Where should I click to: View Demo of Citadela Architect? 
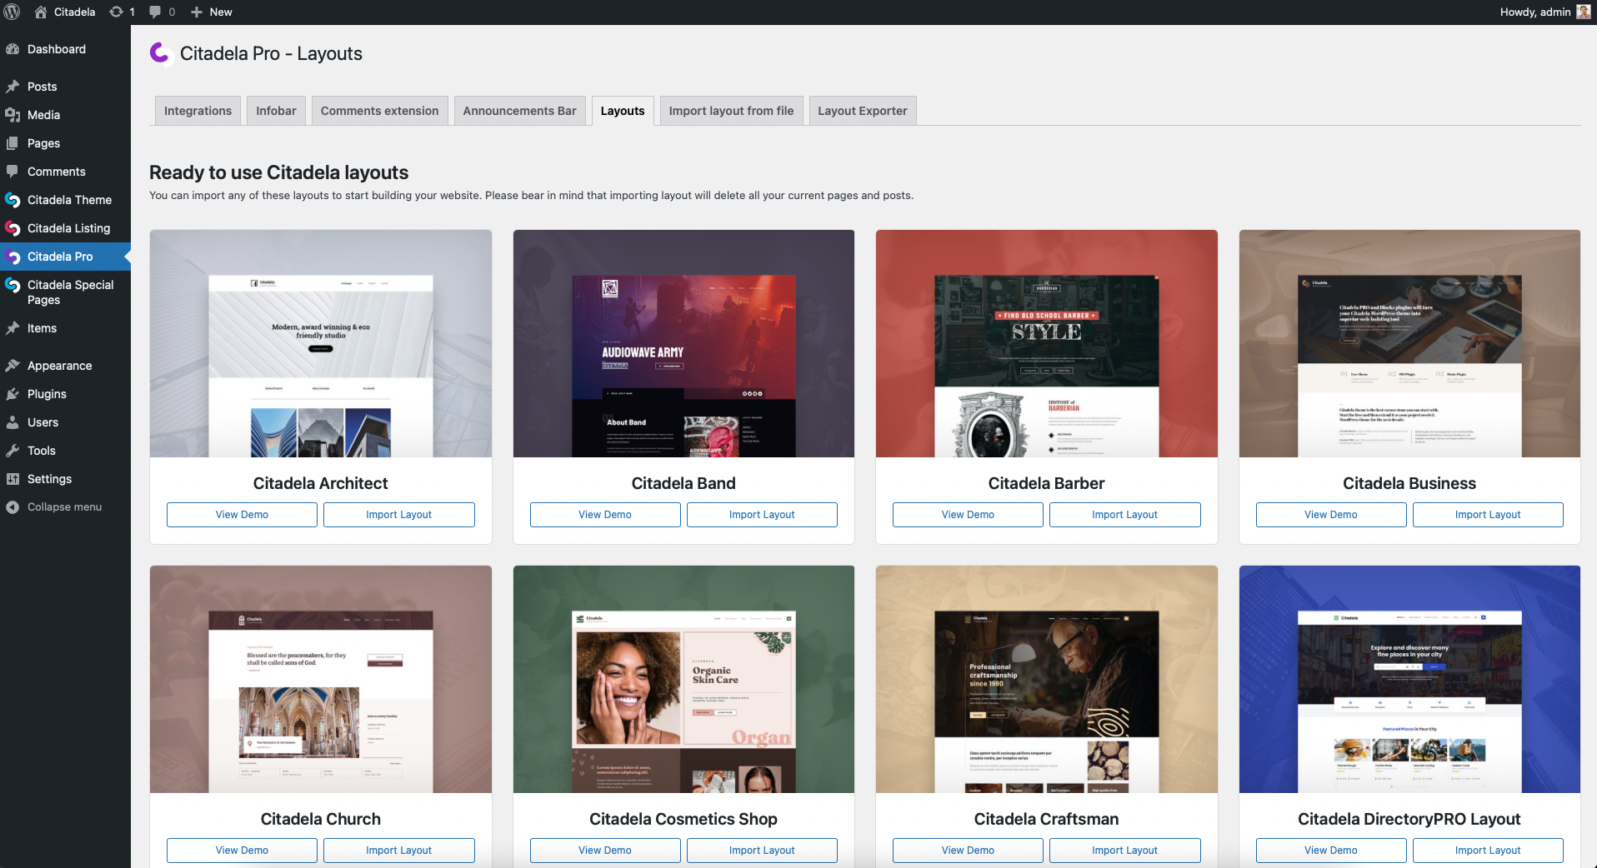(242, 515)
